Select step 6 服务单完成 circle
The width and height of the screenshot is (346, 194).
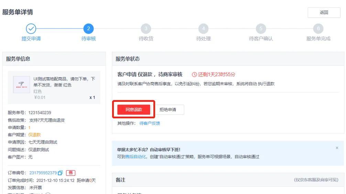pos(318,29)
